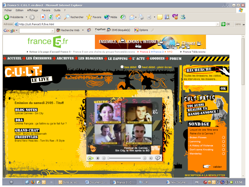Open Boîte de réc... taskbar window

pyautogui.click(x=69, y=182)
